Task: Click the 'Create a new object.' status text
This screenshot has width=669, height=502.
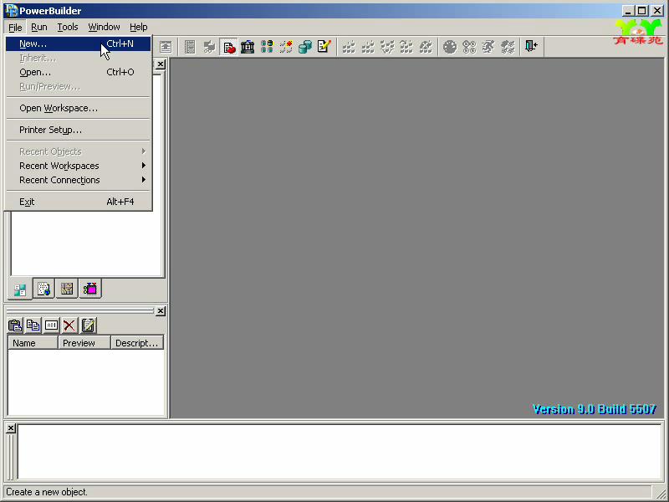Action: 47,492
